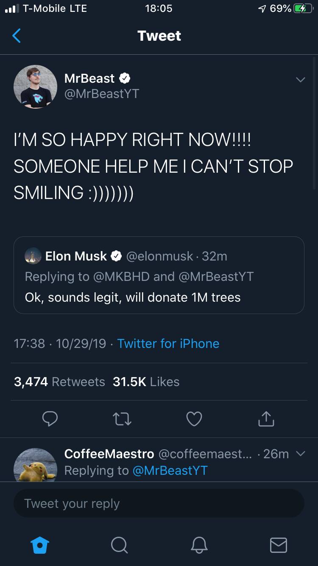Like the tweet with heart icon
The height and width of the screenshot is (566, 318).
(194, 419)
